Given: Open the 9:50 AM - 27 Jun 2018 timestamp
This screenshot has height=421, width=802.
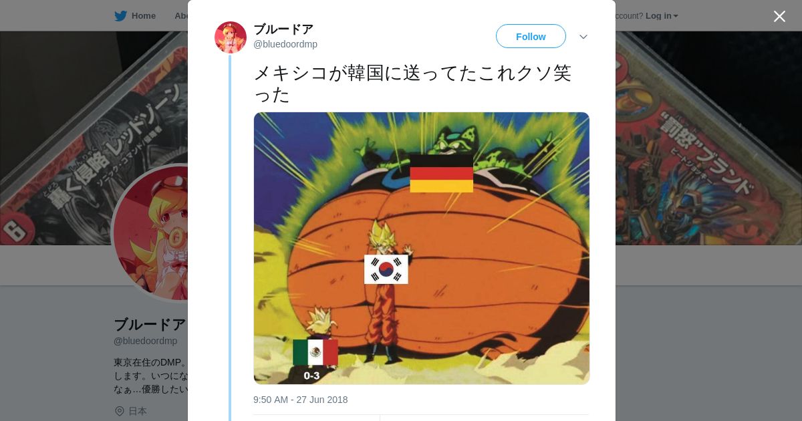Looking at the screenshot, I should tap(300, 400).
